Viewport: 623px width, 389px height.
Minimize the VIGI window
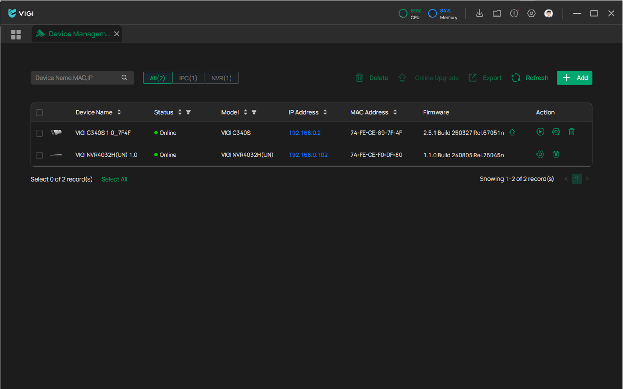(577, 13)
